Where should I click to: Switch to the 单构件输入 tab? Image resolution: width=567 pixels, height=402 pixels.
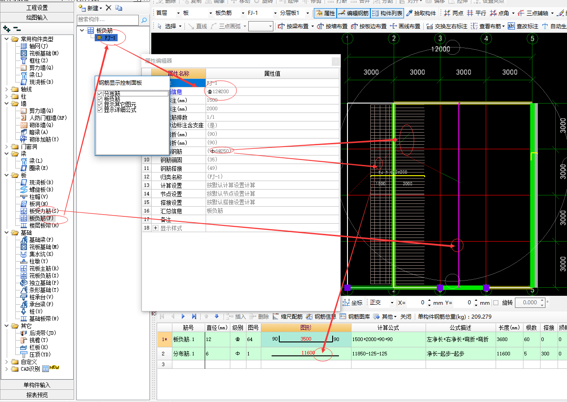pyautogui.click(x=37, y=385)
